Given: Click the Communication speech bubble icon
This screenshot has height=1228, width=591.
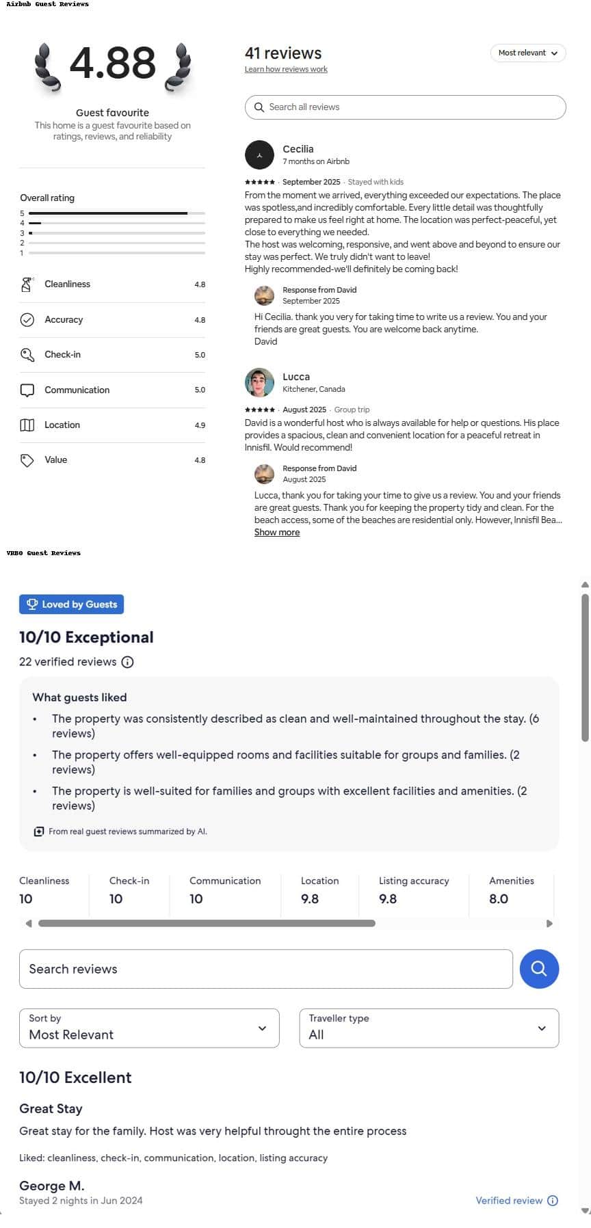Looking at the screenshot, I should click(x=27, y=390).
